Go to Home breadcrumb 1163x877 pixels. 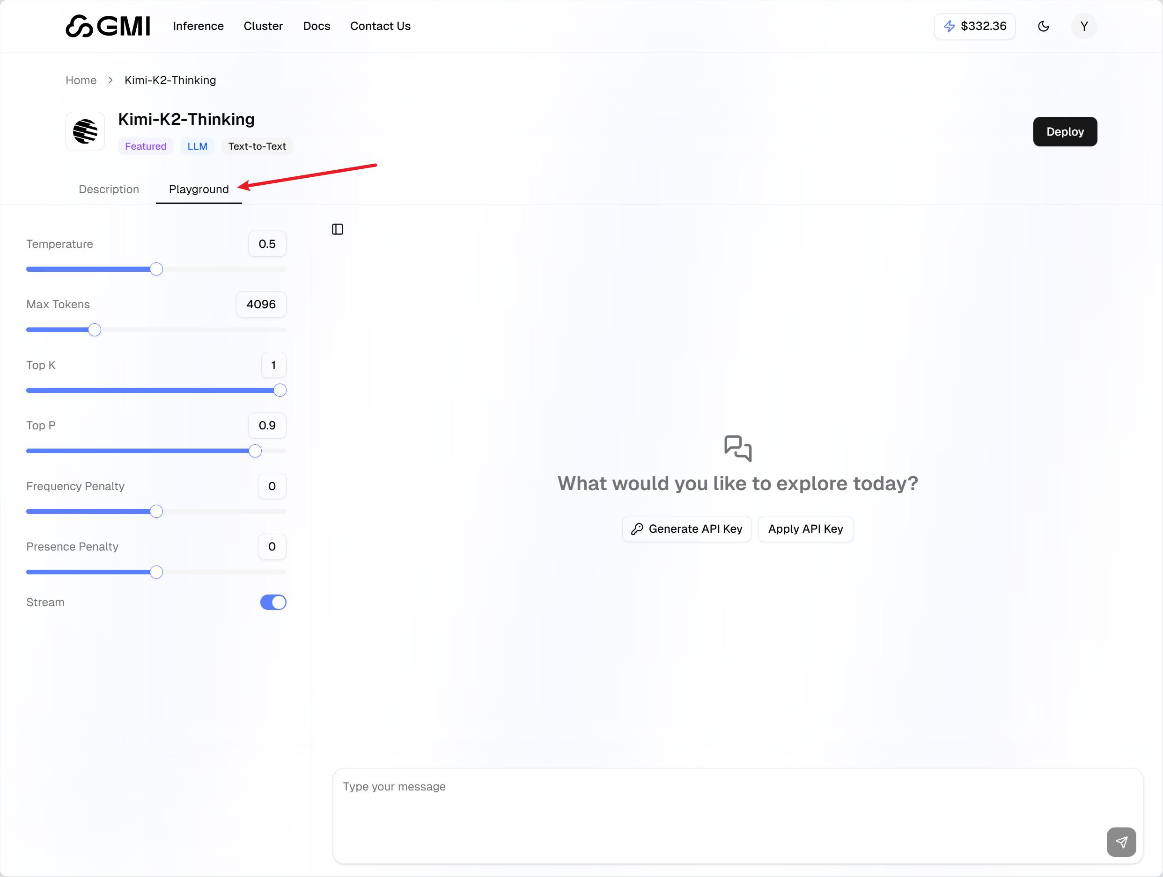tap(81, 80)
